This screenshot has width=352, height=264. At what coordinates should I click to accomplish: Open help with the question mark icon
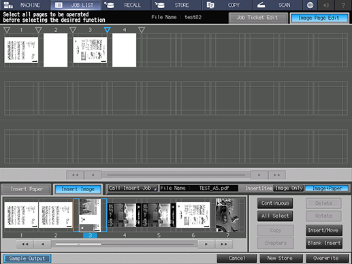(343, 5)
